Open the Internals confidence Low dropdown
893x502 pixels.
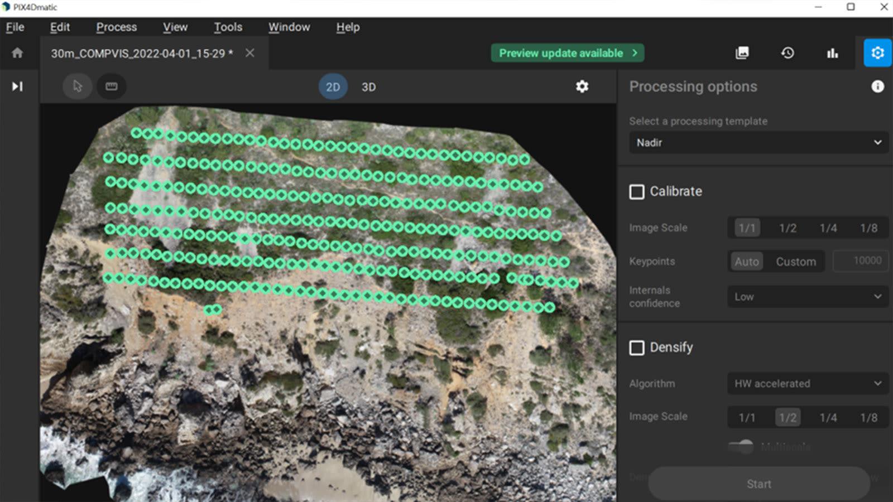click(808, 296)
